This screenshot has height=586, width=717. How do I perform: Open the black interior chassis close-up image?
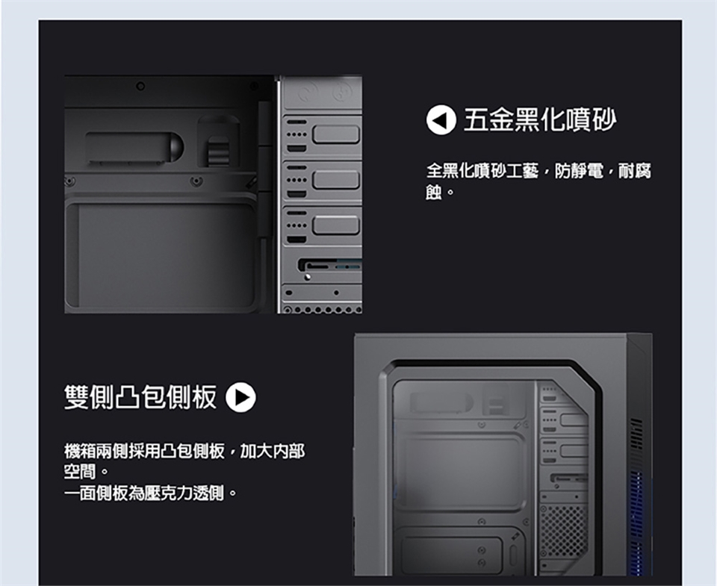[x=213, y=194]
